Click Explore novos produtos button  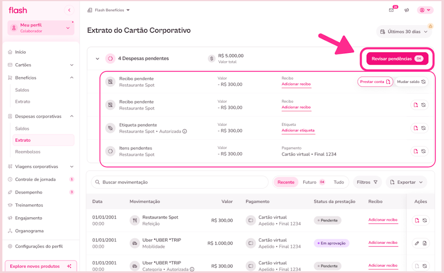point(41,266)
